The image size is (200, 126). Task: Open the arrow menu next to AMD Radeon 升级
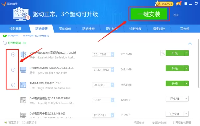(x=186, y=68)
